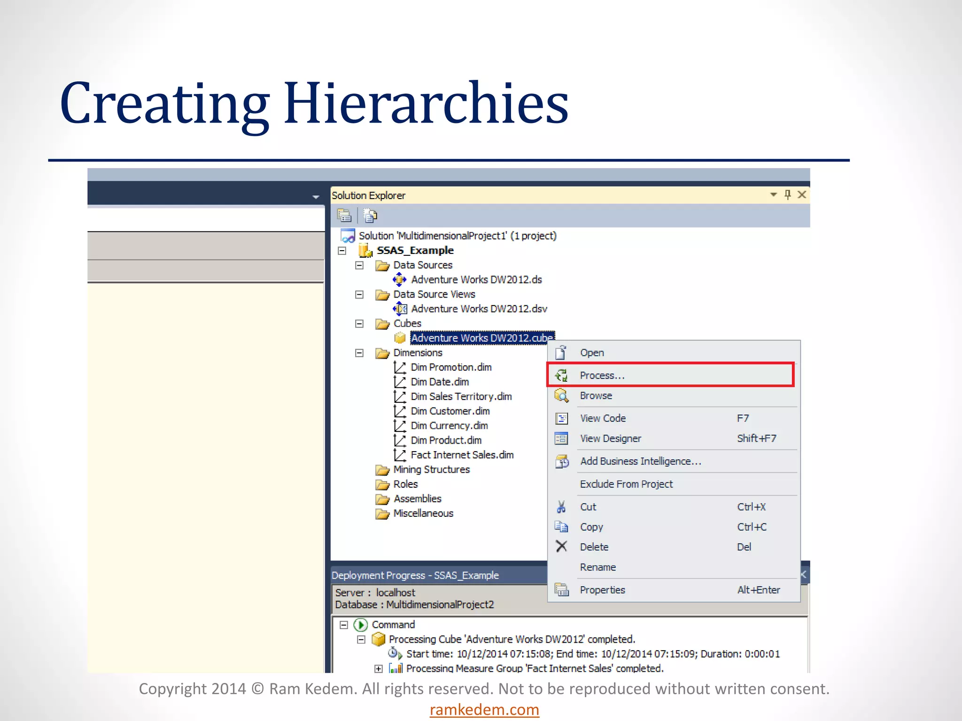Click the Properties icon in Solution Explorer toolbar

(x=344, y=215)
